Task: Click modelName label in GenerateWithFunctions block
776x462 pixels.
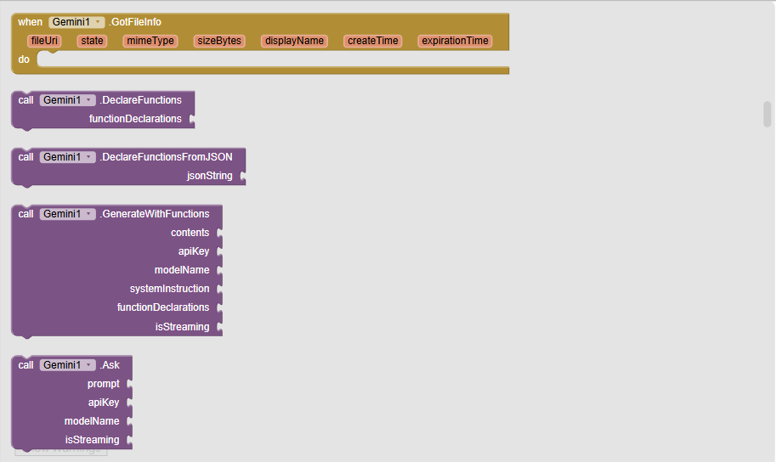Action: click(182, 271)
